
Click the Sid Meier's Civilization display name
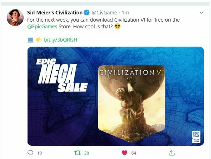tap(55, 13)
